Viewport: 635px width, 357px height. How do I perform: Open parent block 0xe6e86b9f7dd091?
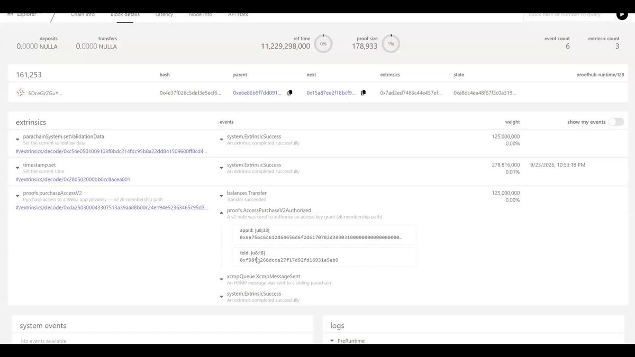tap(258, 93)
